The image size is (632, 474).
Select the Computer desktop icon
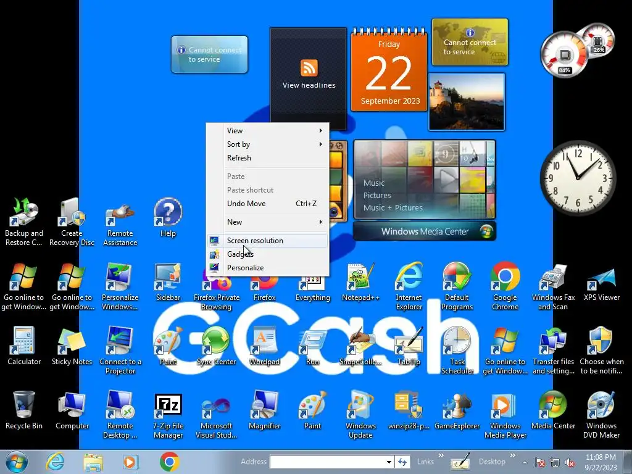(72, 410)
